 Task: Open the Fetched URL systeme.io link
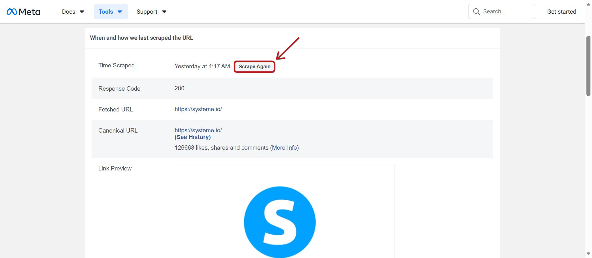198,109
